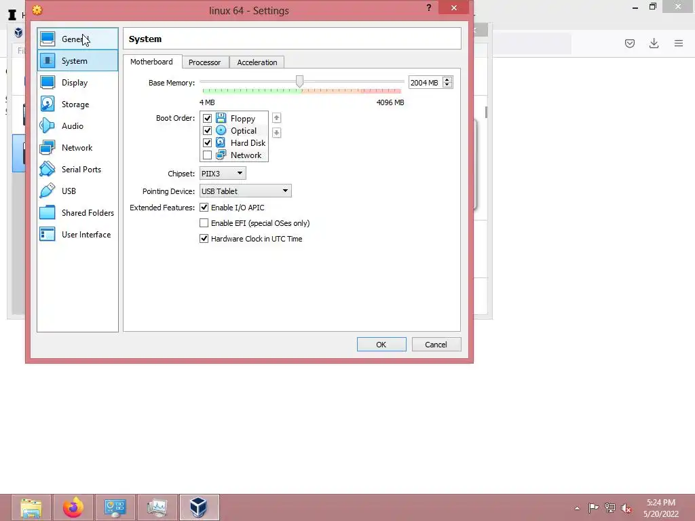Open the Pocket icon in Firefox toolbar
The height and width of the screenshot is (521, 695).
point(630,43)
